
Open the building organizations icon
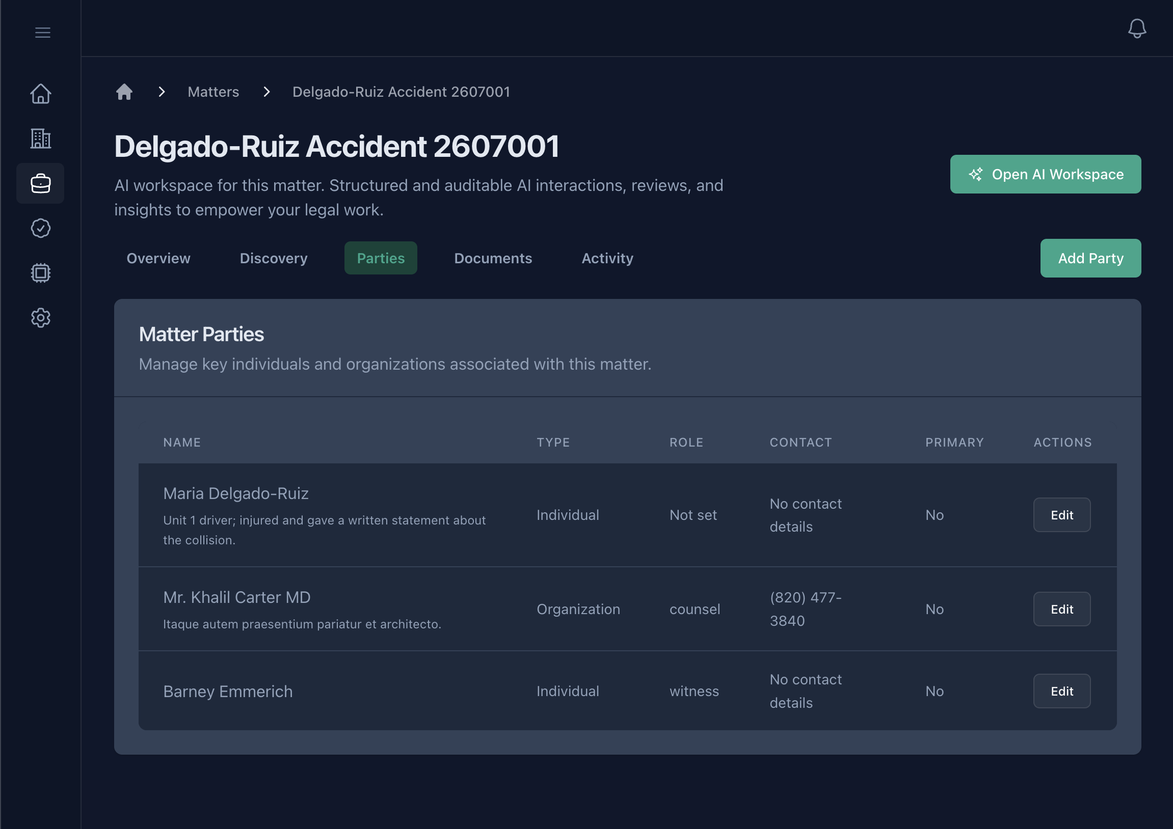(x=40, y=139)
